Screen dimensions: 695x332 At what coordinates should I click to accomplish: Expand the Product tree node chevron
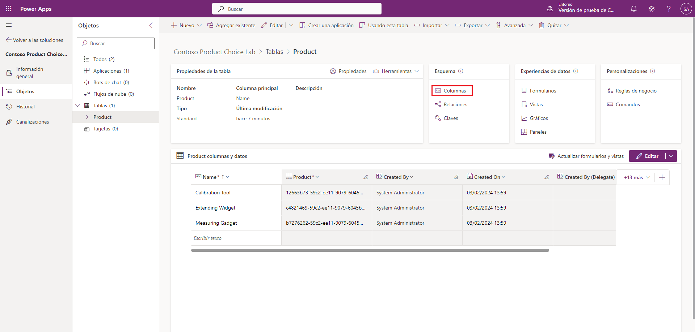(x=87, y=117)
